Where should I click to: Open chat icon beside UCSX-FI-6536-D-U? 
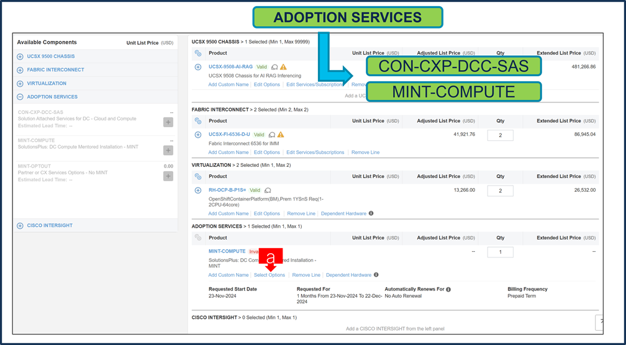click(x=272, y=135)
